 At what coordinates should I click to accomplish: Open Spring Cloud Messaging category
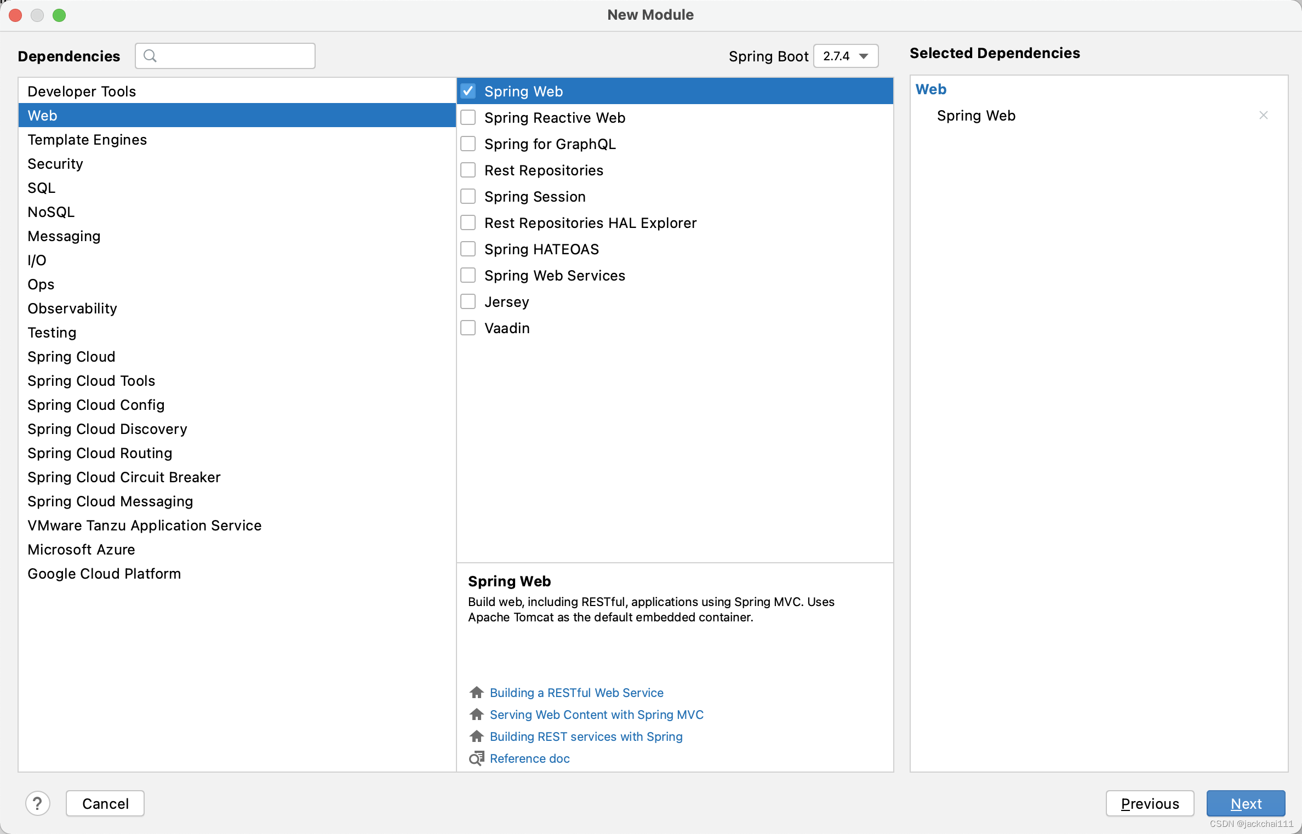coord(237,501)
